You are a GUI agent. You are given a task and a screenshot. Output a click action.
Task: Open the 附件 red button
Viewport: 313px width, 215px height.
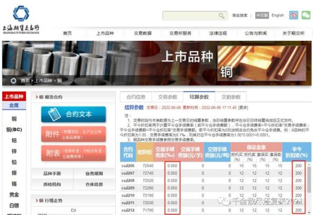[73, 134]
